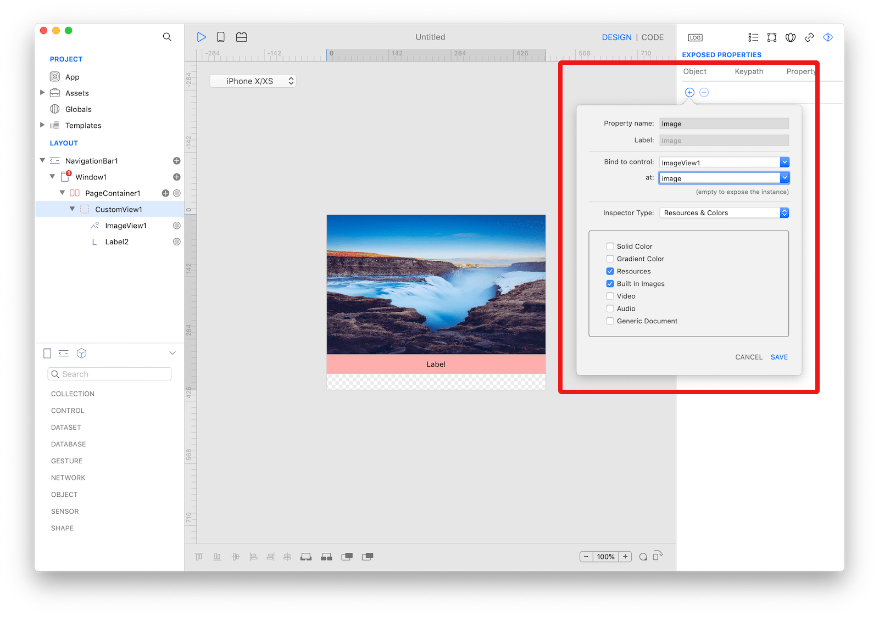Increase zoom with plus button

625,557
